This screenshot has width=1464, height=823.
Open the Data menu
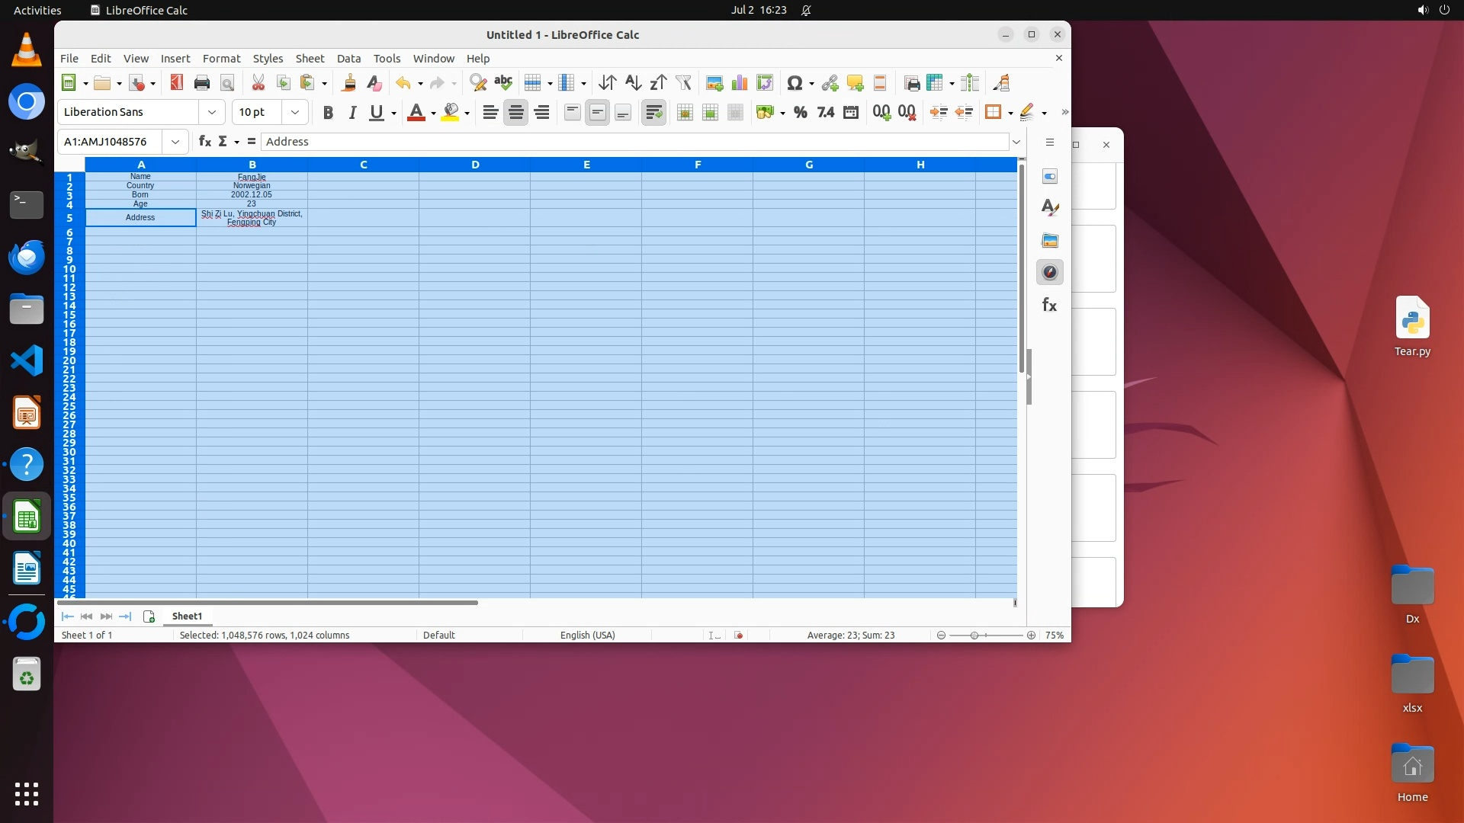click(x=348, y=59)
